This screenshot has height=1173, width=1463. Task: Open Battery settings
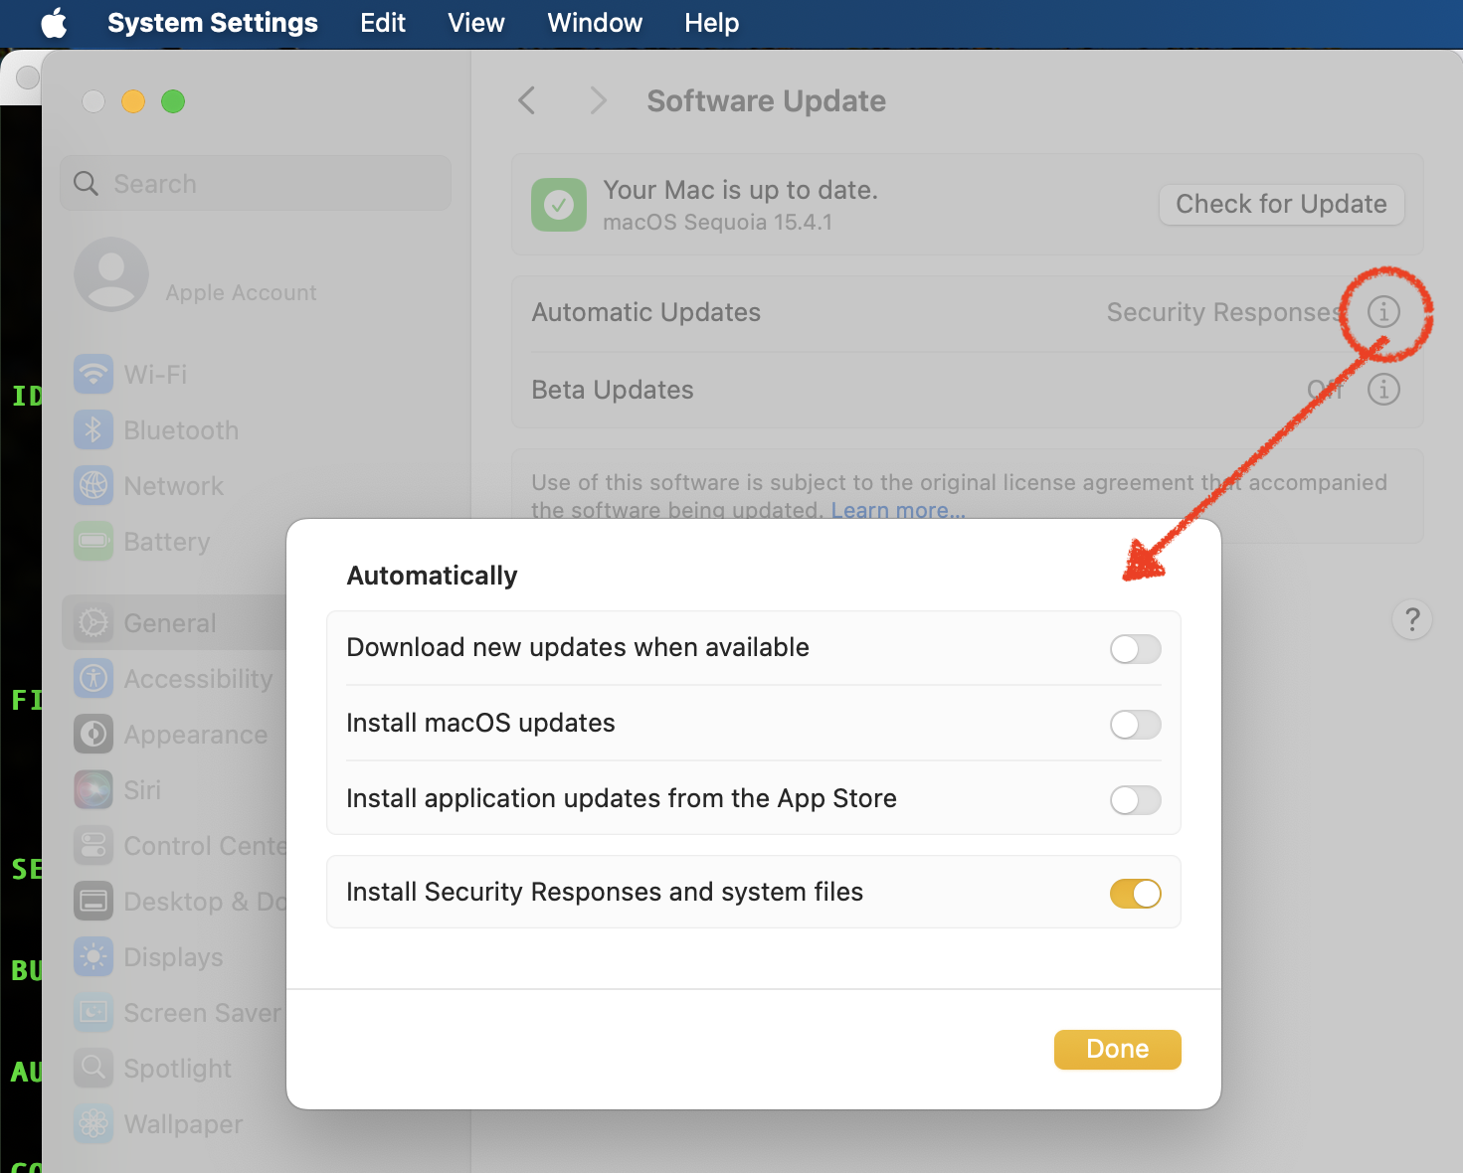(166, 542)
